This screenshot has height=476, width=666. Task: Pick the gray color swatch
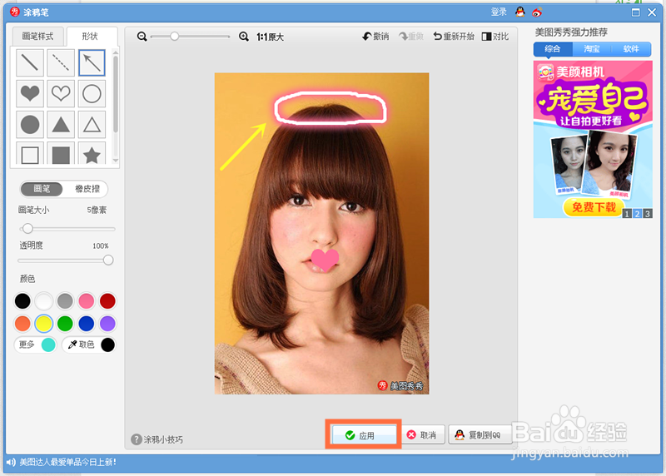65,300
